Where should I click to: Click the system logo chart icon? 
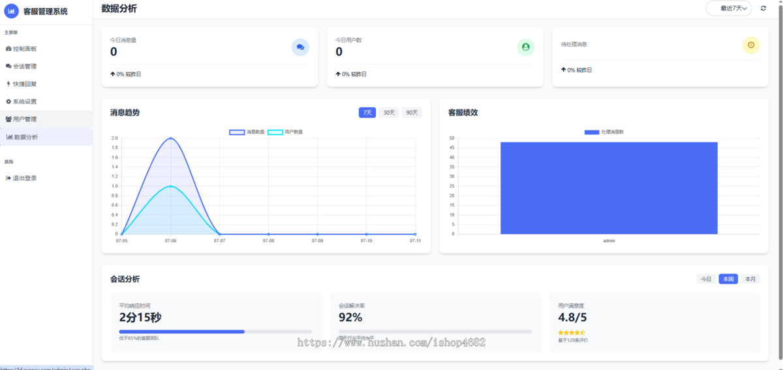click(12, 10)
